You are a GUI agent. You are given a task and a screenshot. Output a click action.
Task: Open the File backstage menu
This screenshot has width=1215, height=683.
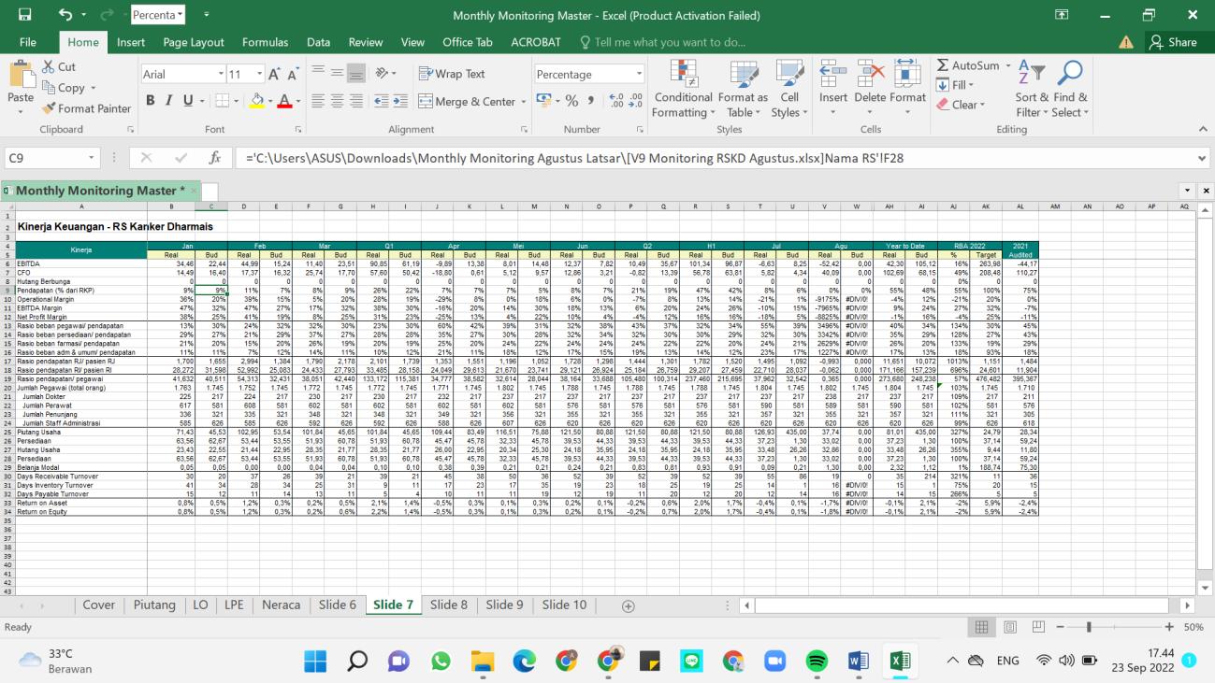click(28, 42)
